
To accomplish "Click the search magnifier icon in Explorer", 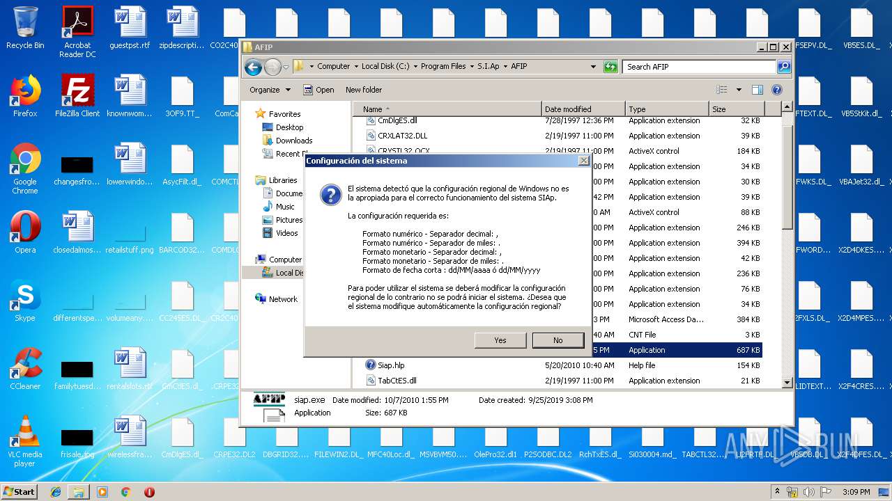I will (x=784, y=67).
